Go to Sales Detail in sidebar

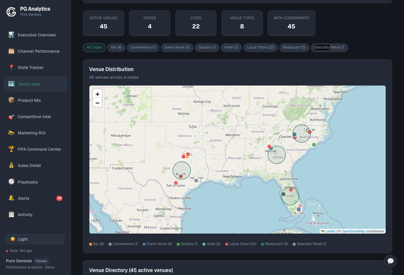[29, 165]
